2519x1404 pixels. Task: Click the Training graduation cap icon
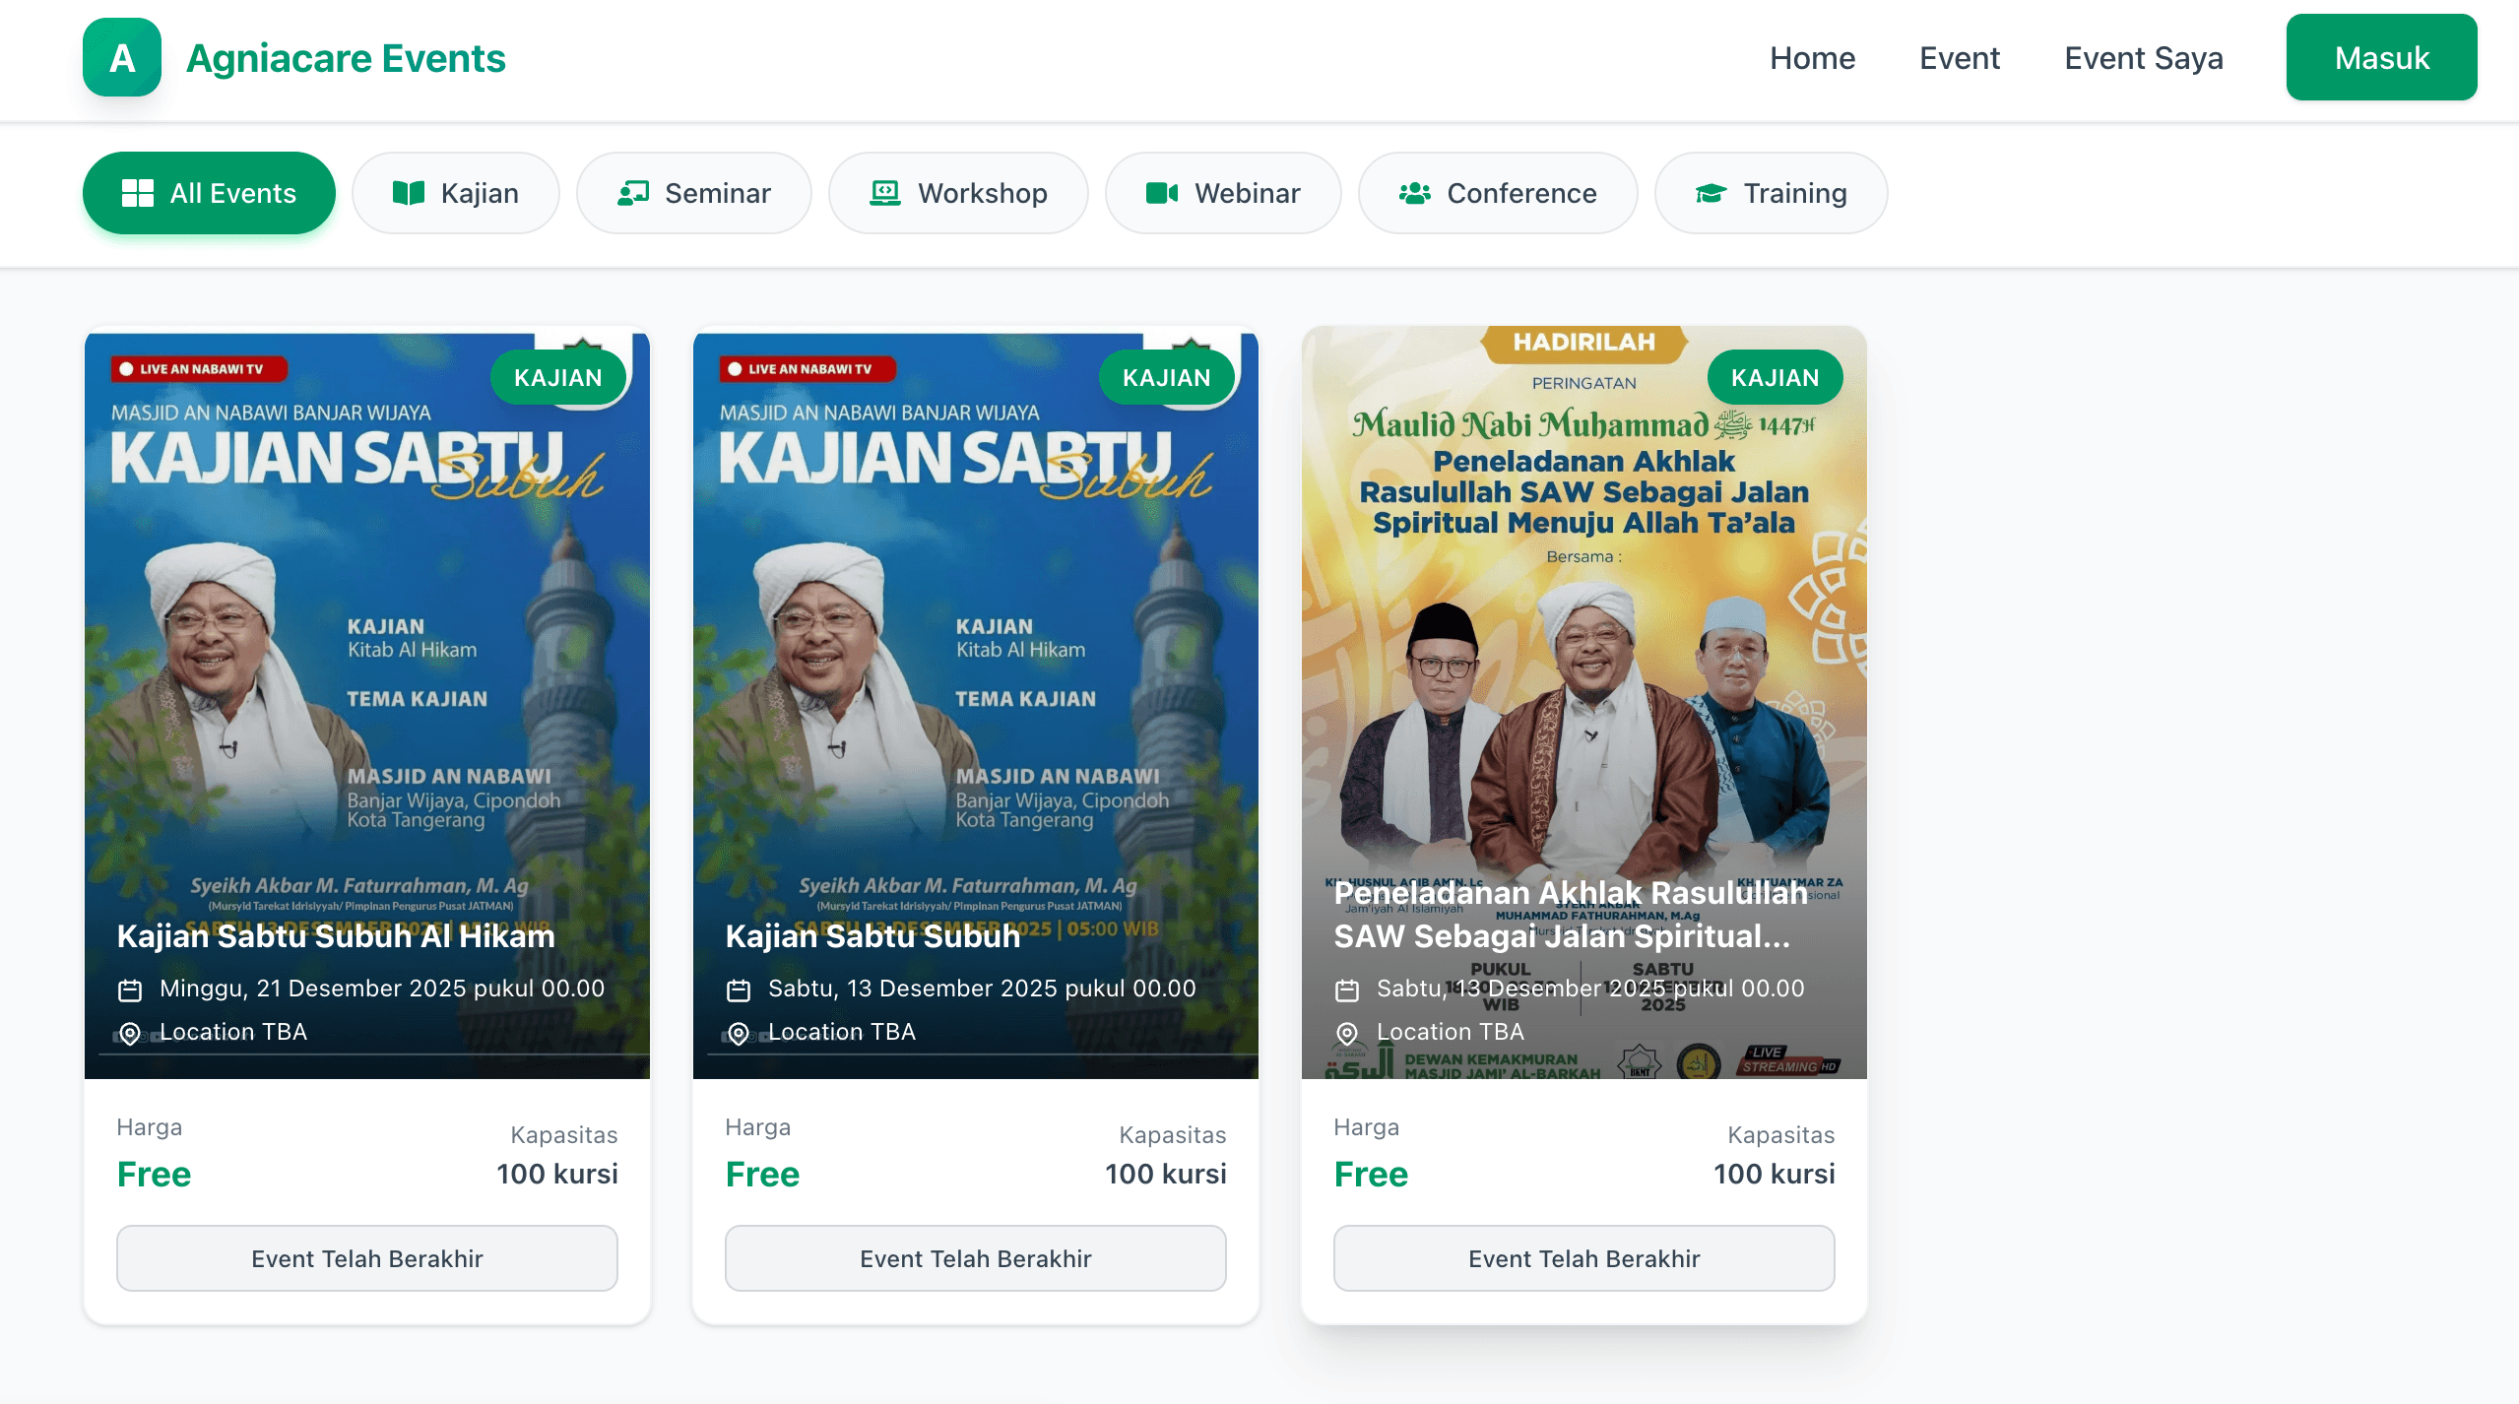click(1712, 193)
